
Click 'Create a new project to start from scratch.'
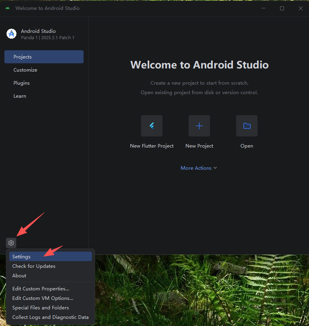199,83
